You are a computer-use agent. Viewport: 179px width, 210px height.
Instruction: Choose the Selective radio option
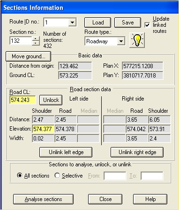pos(57,175)
